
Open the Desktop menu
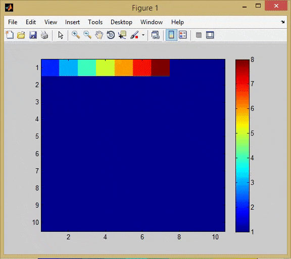coord(121,22)
